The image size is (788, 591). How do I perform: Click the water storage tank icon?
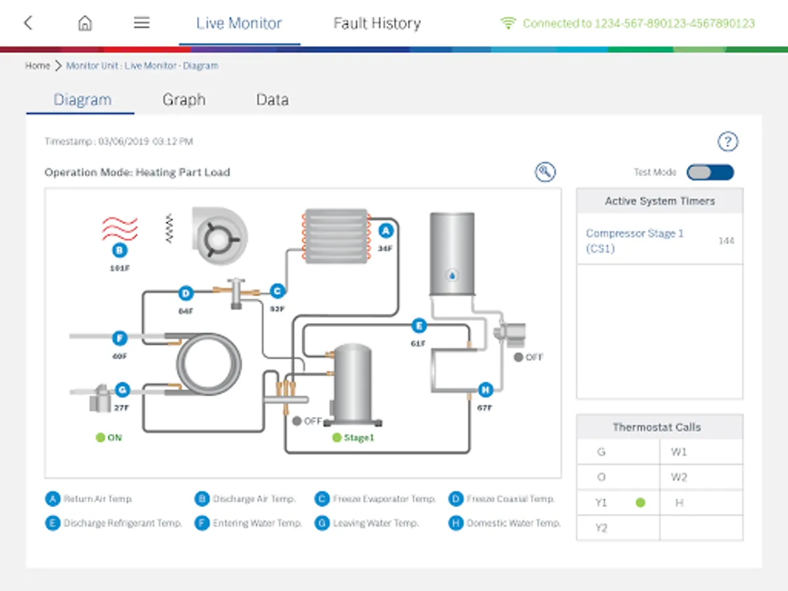click(x=452, y=255)
